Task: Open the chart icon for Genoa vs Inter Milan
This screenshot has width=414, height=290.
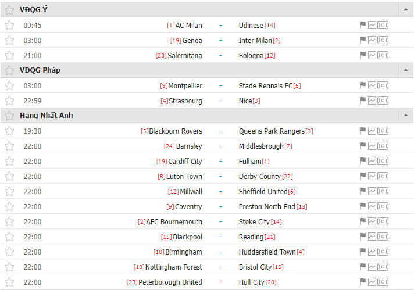Action: pyautogui.click(x=372, y=40)
